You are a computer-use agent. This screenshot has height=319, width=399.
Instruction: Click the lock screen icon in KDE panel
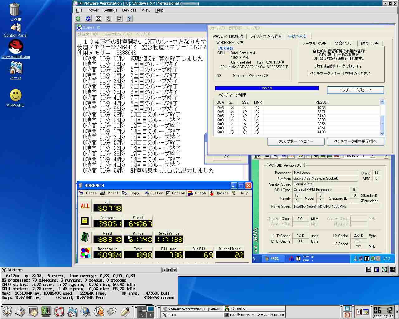[347, 308]
